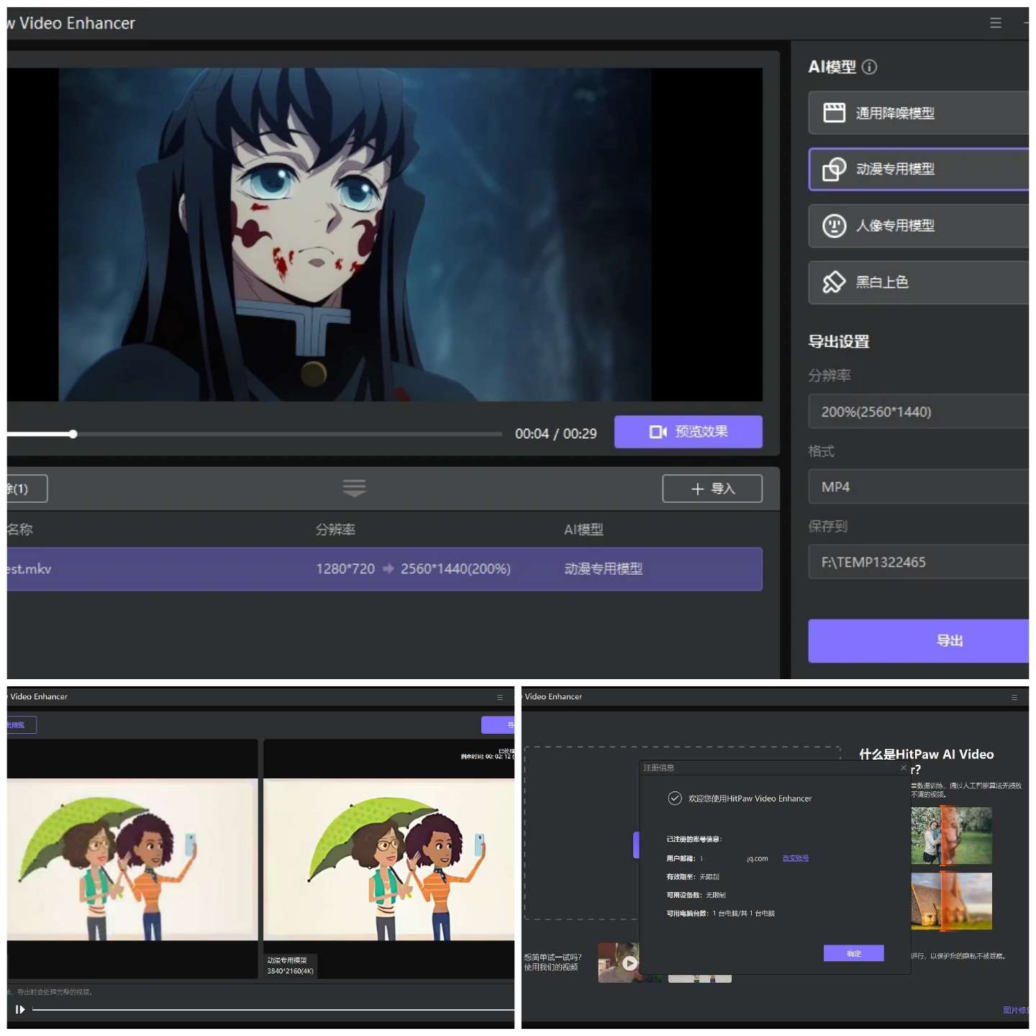Click the enhanced cartoon preview pane
The height and width of the screenshot is (1036, 1036).
pyautogui.click(x=389, y=859)
